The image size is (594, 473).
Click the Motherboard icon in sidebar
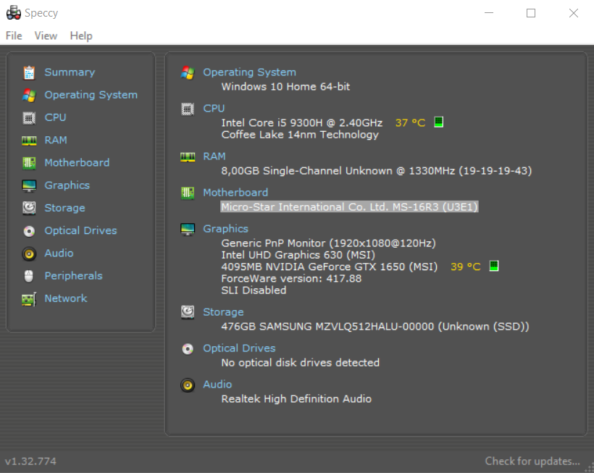pos(29,163)
